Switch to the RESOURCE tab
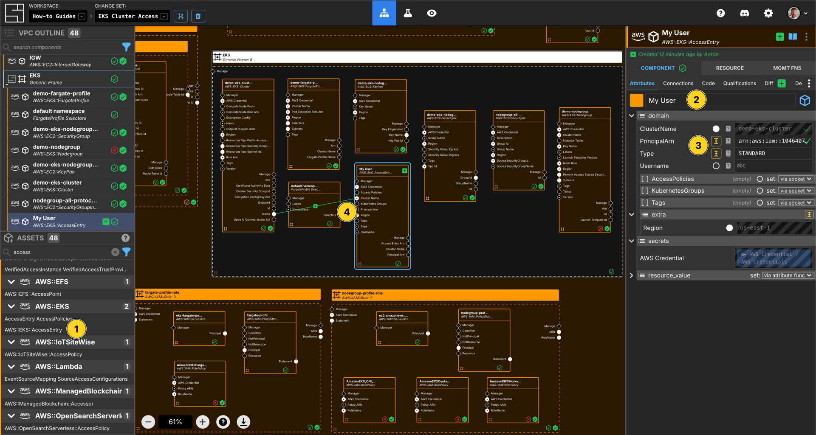This screenshot has height=435, width=816. tap(729, 68)
